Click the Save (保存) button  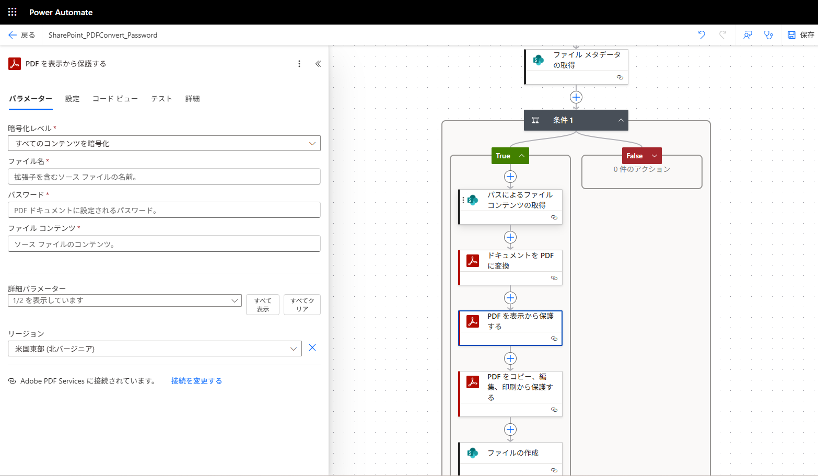tap(801, 35)
